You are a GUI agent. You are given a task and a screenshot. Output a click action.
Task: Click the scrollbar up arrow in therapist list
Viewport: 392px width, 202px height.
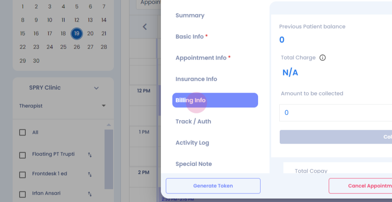point(109,125)
